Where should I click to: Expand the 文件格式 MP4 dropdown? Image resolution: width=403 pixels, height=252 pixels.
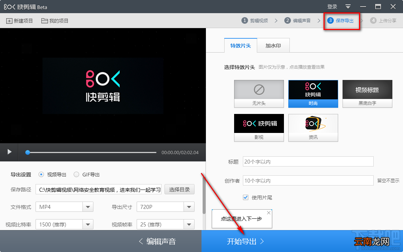pos(88,207)
